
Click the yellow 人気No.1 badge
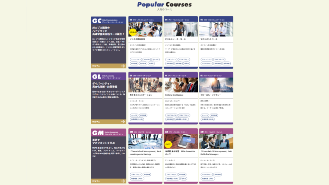[132, 33]
